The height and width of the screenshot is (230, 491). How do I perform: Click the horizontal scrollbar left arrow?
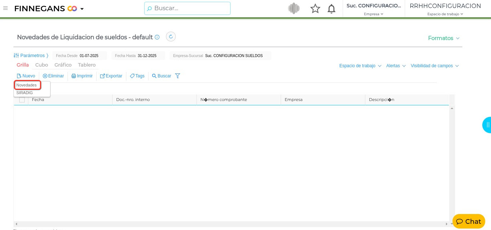[16, 224]
